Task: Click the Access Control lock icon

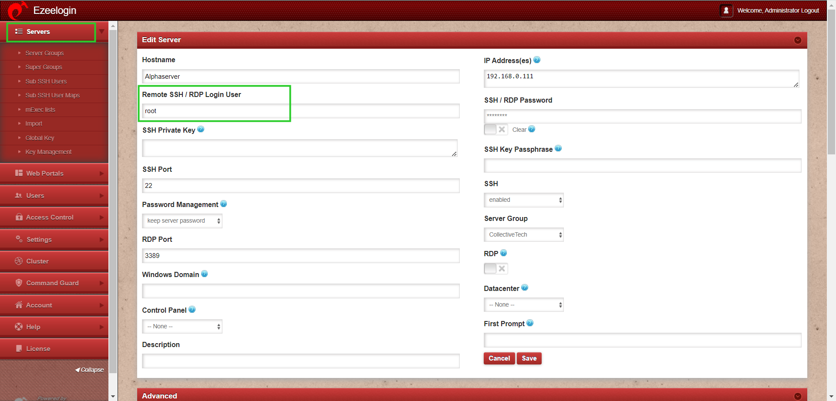Action: (x=19, y=217)
